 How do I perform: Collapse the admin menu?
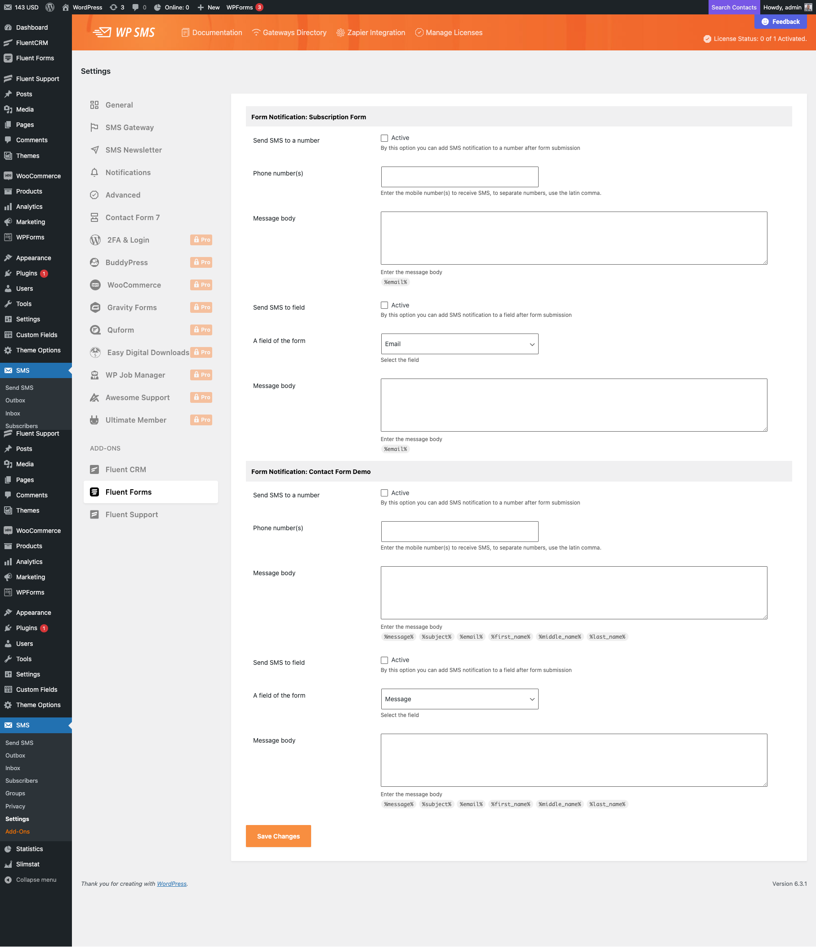[x=31, y=880]
